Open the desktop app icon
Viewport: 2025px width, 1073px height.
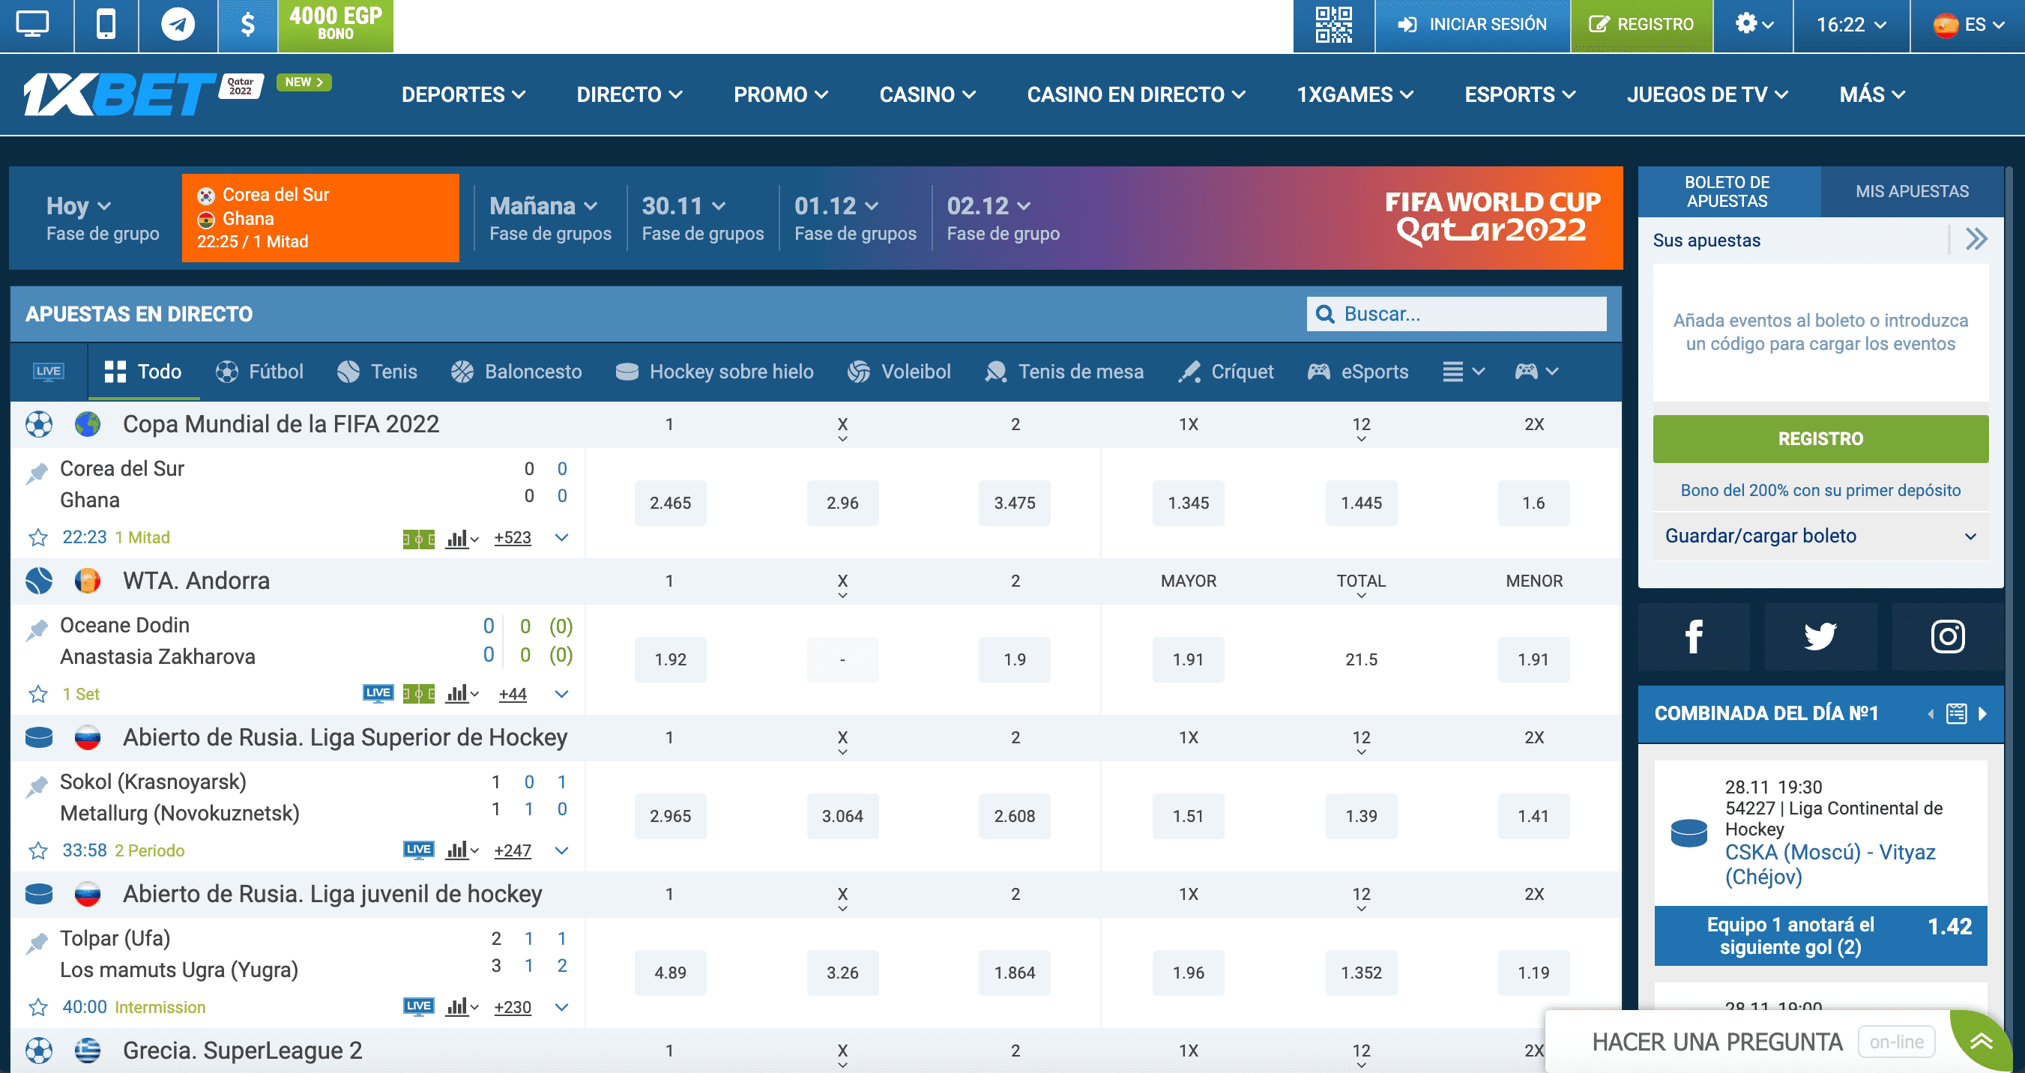pyautogui.click(x=33, y=25)
